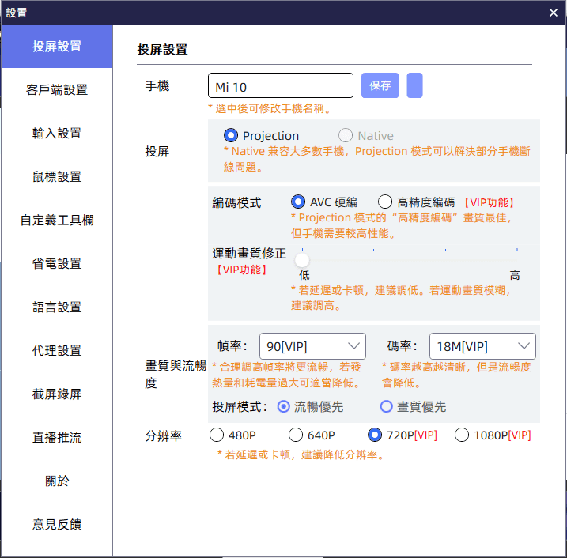This screenshot has height=558, width=567.
Task: Select the Projection radio option
Action: click(x=231, y=136)
